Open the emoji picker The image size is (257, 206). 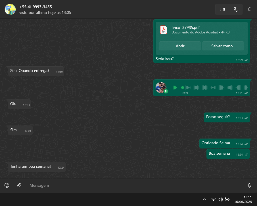(7, 185)
